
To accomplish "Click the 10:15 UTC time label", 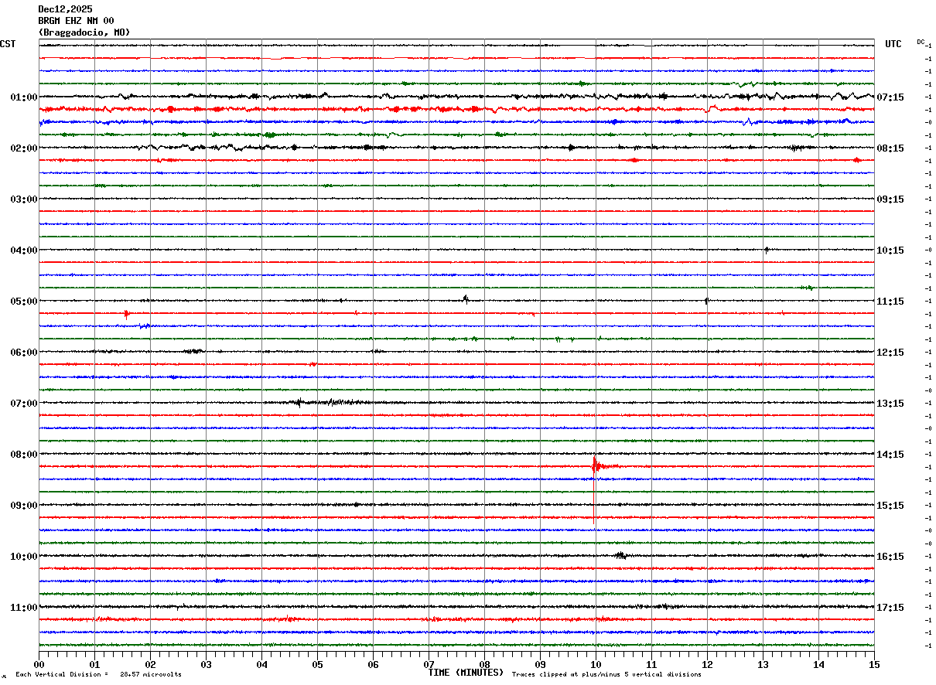I will click(x=890, y=250).
